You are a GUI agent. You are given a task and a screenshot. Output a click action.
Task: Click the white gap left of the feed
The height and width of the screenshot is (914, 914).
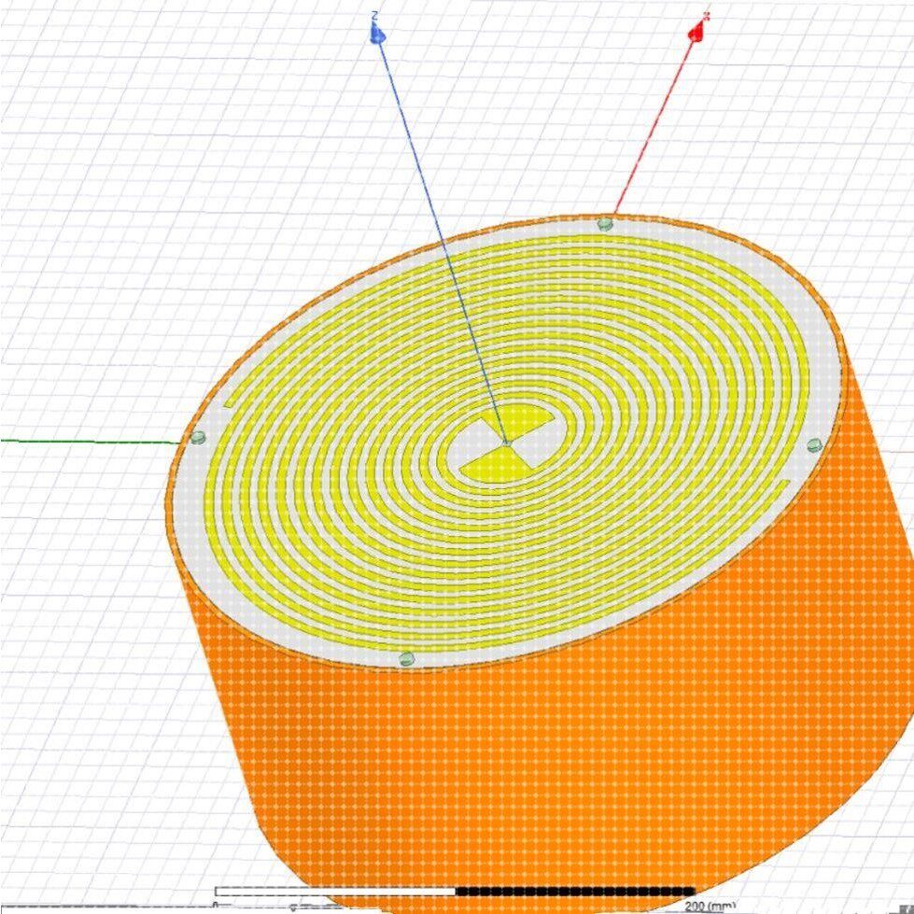(473, 444)
